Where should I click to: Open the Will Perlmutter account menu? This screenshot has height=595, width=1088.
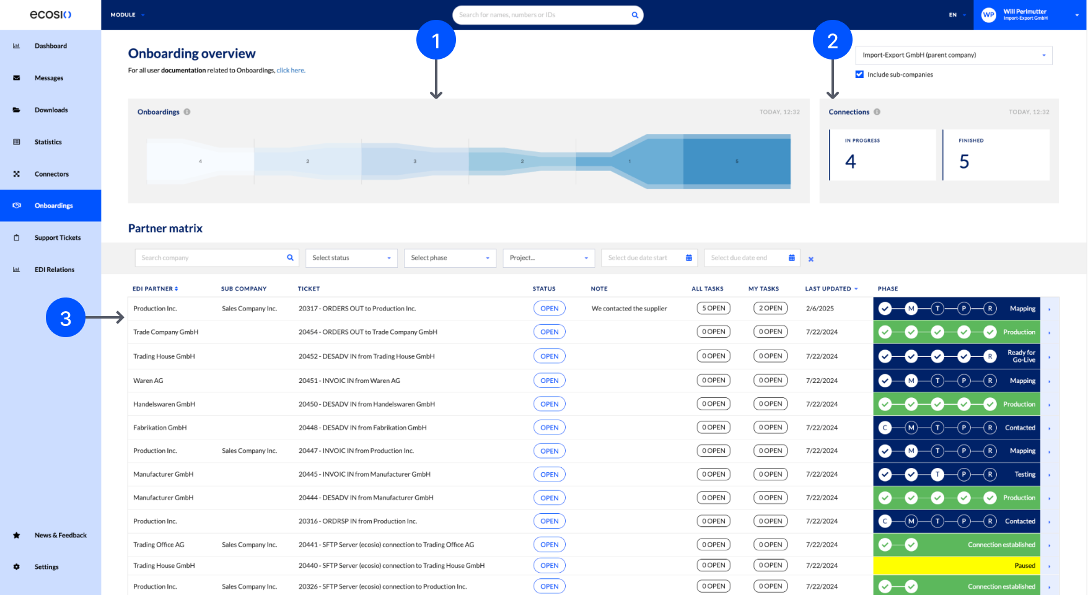coord(1030,15)
